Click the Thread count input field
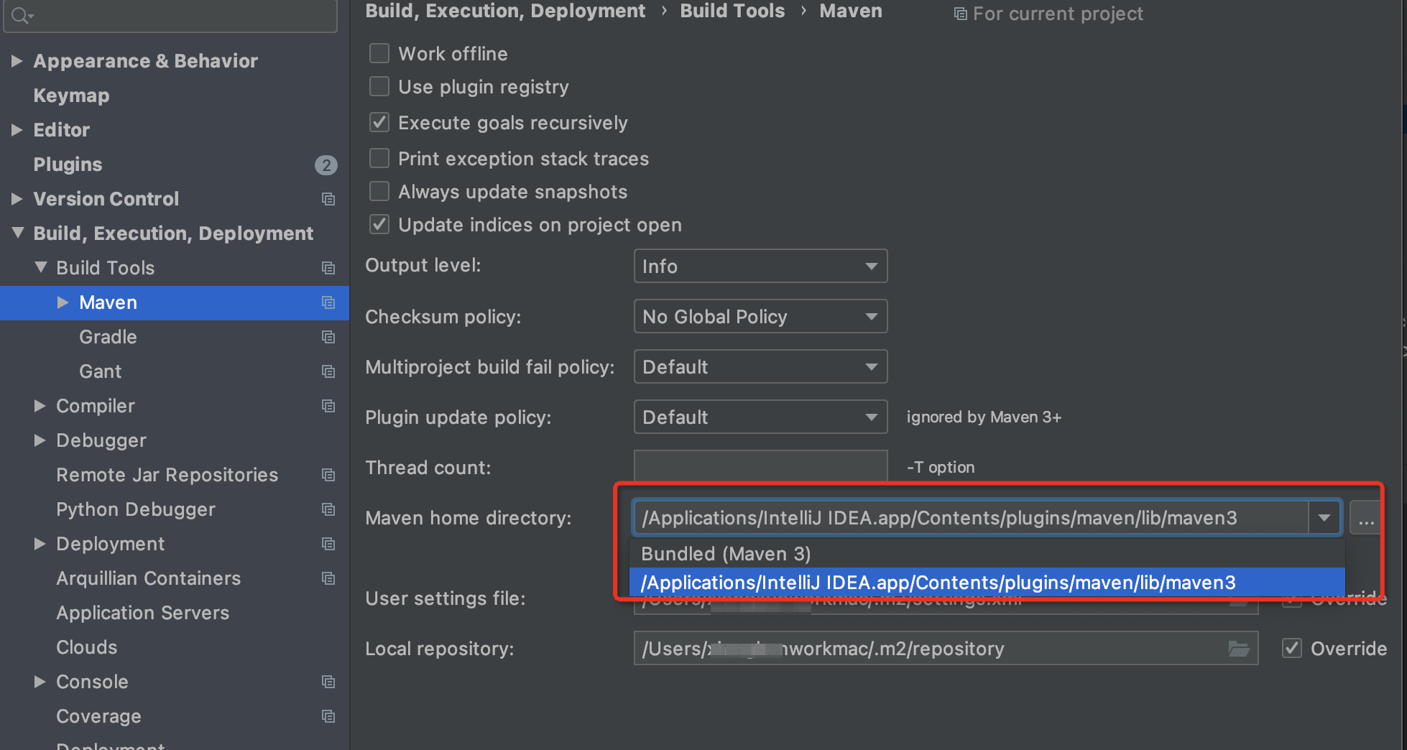Viewport: 1407px width, 750px height. 760,466
